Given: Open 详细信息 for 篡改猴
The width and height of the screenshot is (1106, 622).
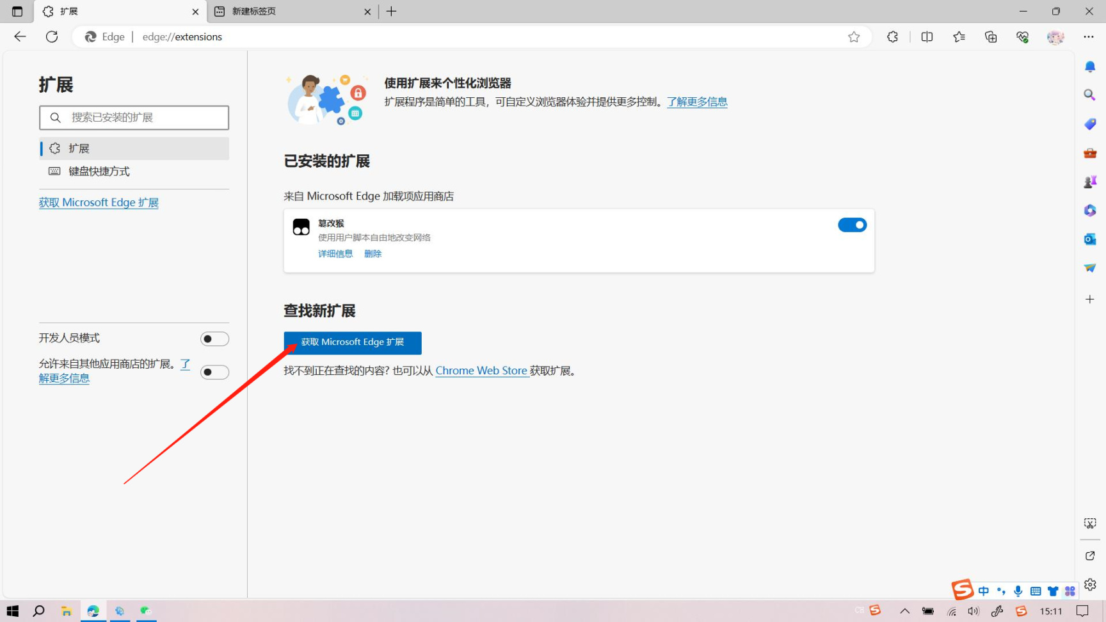Looking at the screenshot, I should [335, 254].
